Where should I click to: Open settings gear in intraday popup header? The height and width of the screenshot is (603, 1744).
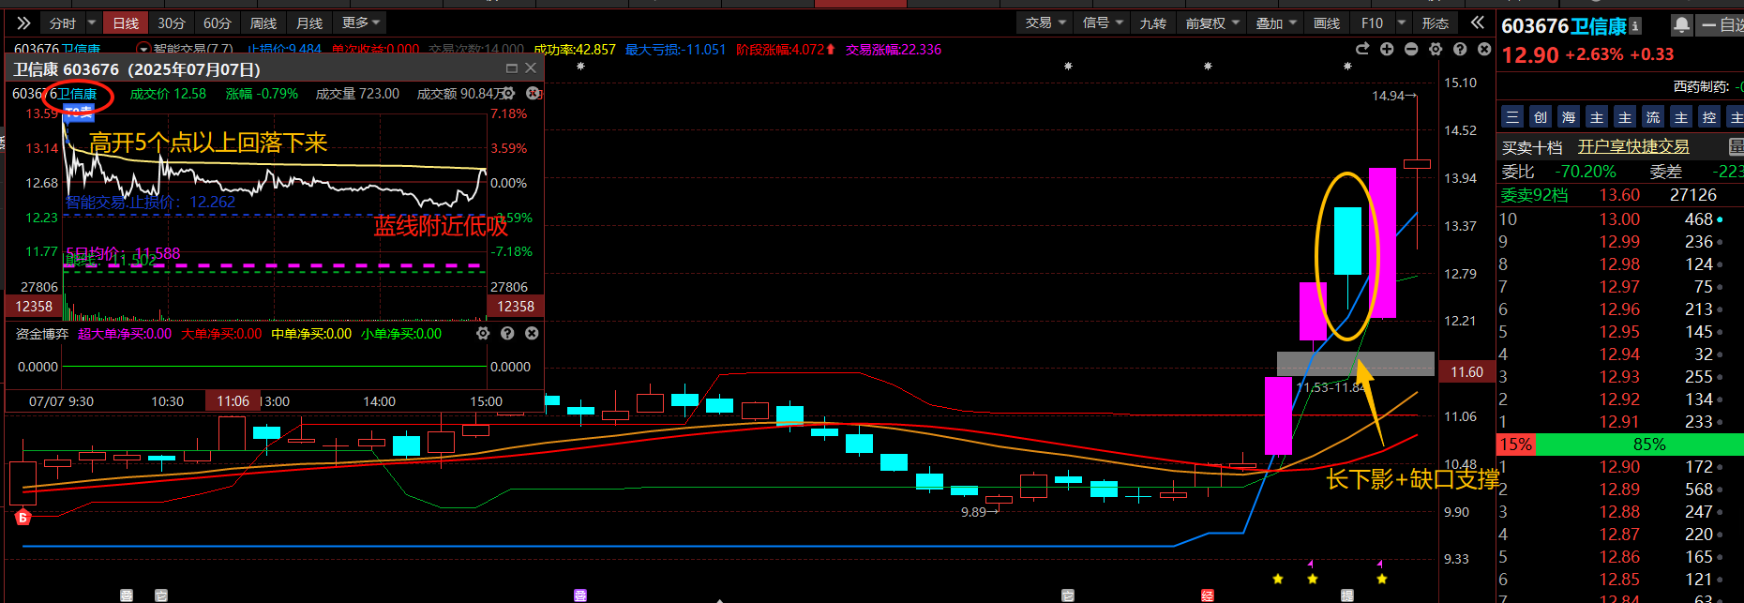pos(508,93)
